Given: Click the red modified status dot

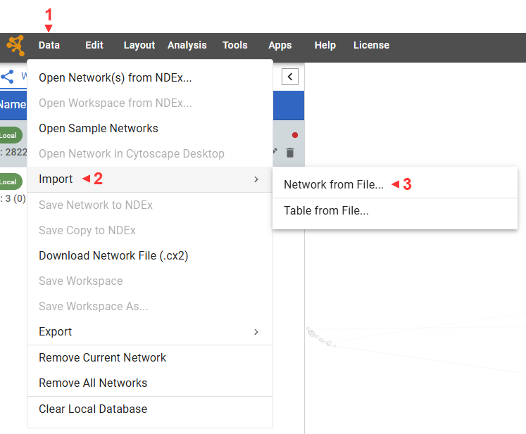Looking at the screenshot, I should coord(295,135).
